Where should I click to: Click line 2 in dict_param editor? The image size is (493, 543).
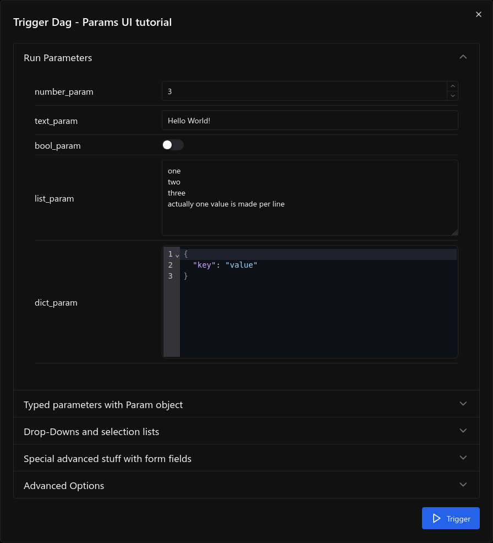coord(319,265)
